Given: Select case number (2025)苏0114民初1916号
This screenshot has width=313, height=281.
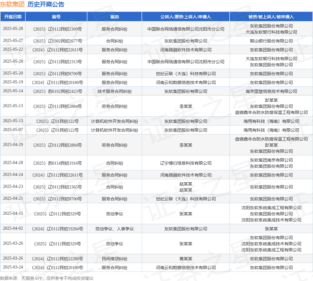Looking at the screenshot, I should (57, 163).
